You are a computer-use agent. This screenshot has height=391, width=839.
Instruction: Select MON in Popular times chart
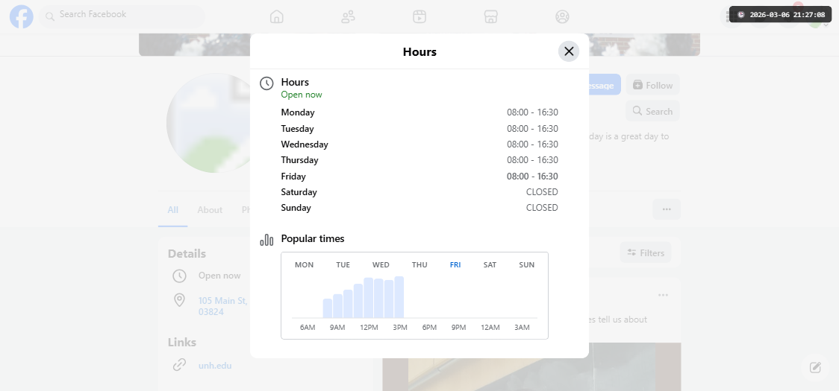click(304, 265)
